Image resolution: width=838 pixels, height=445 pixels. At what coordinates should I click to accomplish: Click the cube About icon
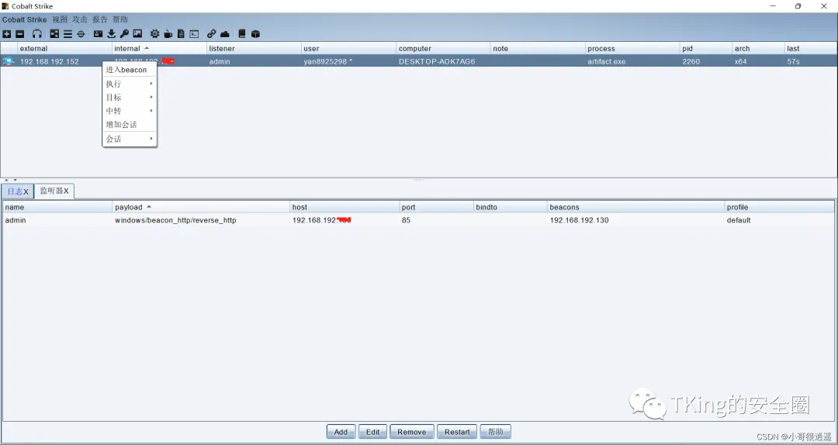[255, 33]
